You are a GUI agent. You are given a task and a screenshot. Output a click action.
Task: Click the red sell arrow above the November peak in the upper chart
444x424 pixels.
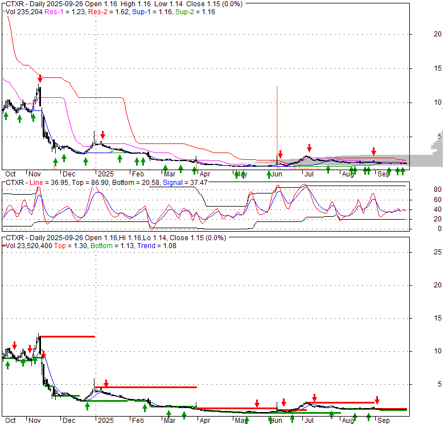(40, 79)
